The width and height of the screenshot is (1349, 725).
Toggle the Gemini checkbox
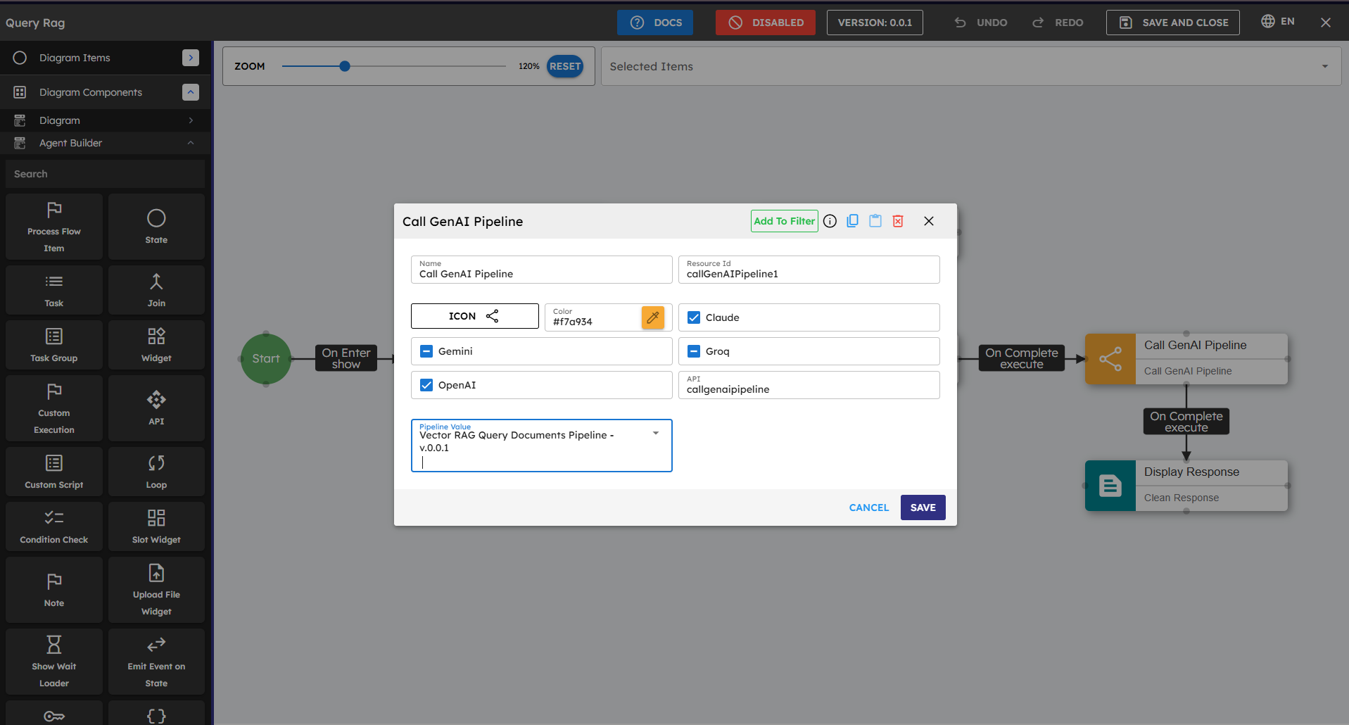click(426, 351)
